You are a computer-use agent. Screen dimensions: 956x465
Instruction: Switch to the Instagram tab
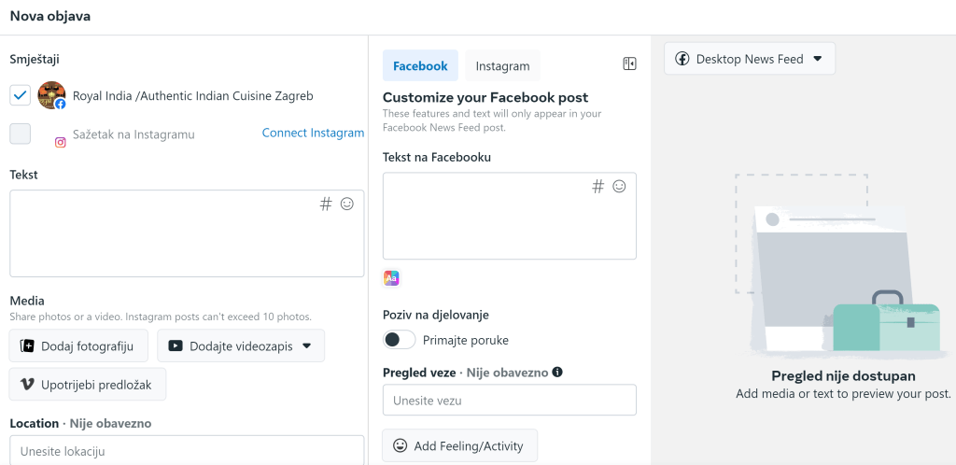pos(502,66)
